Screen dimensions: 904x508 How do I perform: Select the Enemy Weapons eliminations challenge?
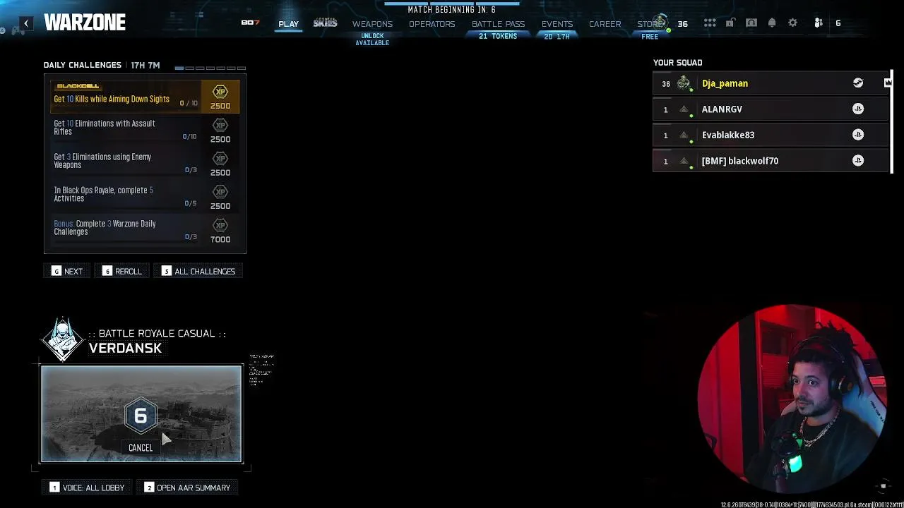tap(145, 164)
